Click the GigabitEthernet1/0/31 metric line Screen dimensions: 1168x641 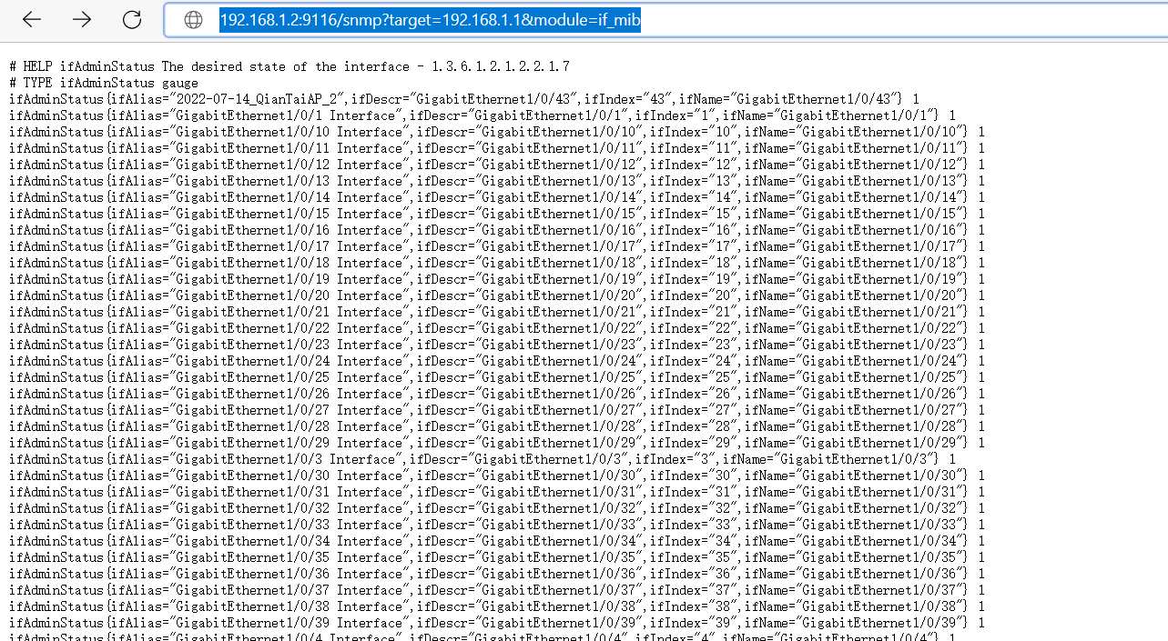coord(497,492)
